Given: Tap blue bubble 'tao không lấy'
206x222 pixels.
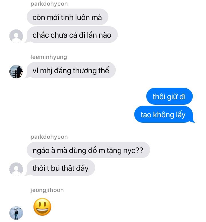Looking at the screenshot, I should pos(164,114).
